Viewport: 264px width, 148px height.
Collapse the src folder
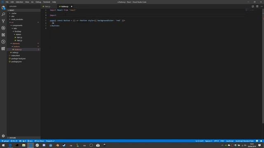24,22
